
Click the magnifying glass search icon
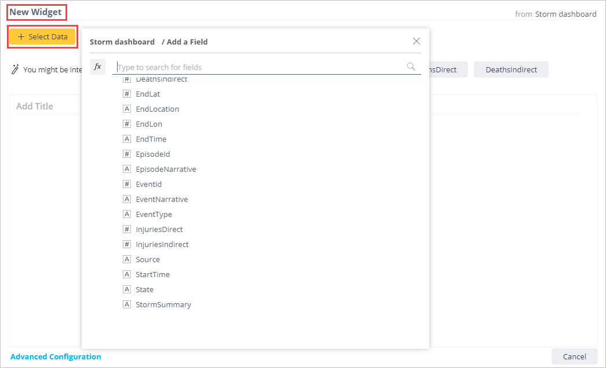[411, 67]
